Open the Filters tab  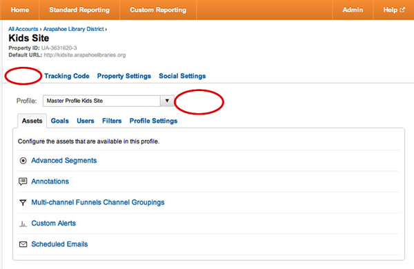tap(112, 121)
